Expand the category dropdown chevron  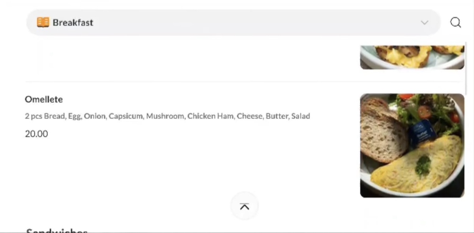point(424,23)
